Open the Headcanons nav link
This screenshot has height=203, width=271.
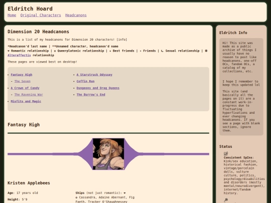pos(76,15)
